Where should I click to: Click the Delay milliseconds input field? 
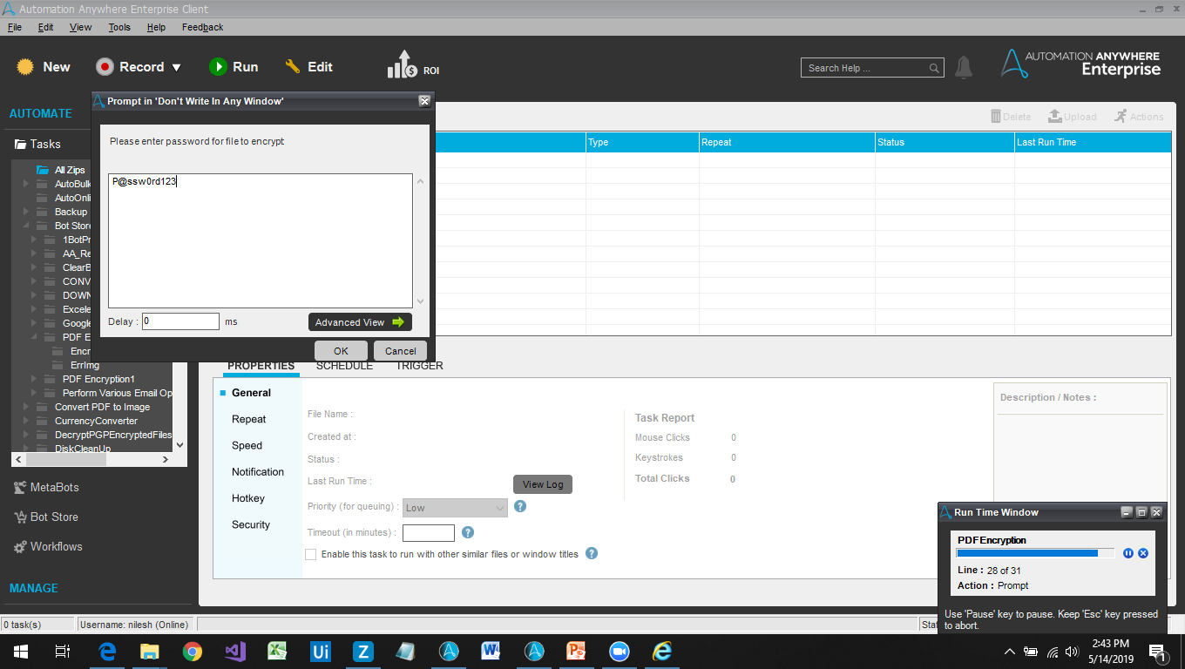[180, 321]
